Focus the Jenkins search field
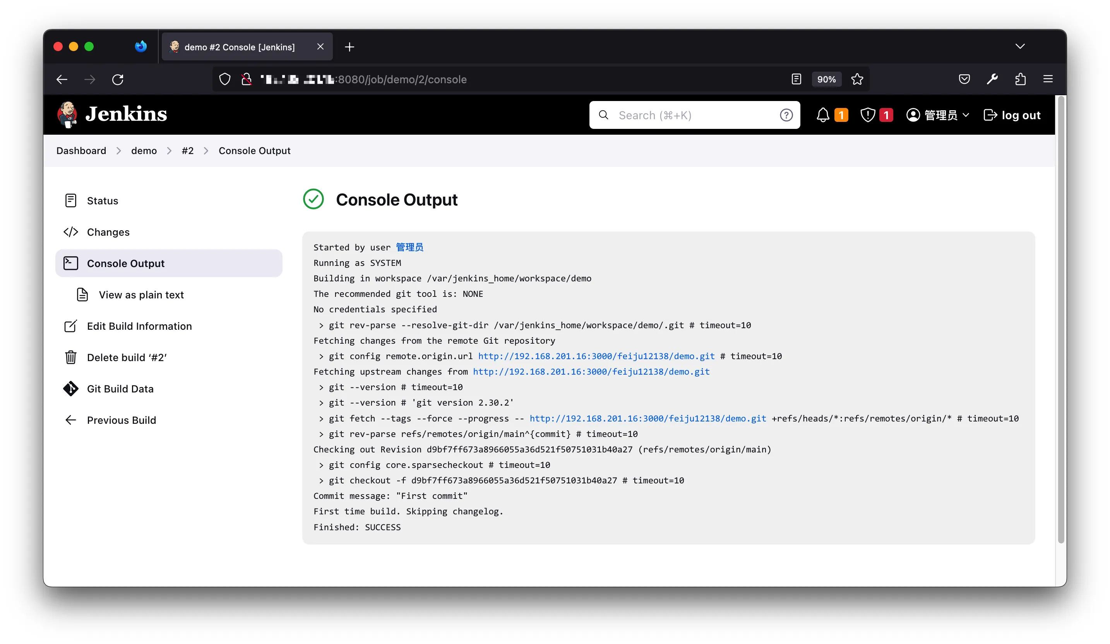The image size is (1110, 644). click(687, 115)
